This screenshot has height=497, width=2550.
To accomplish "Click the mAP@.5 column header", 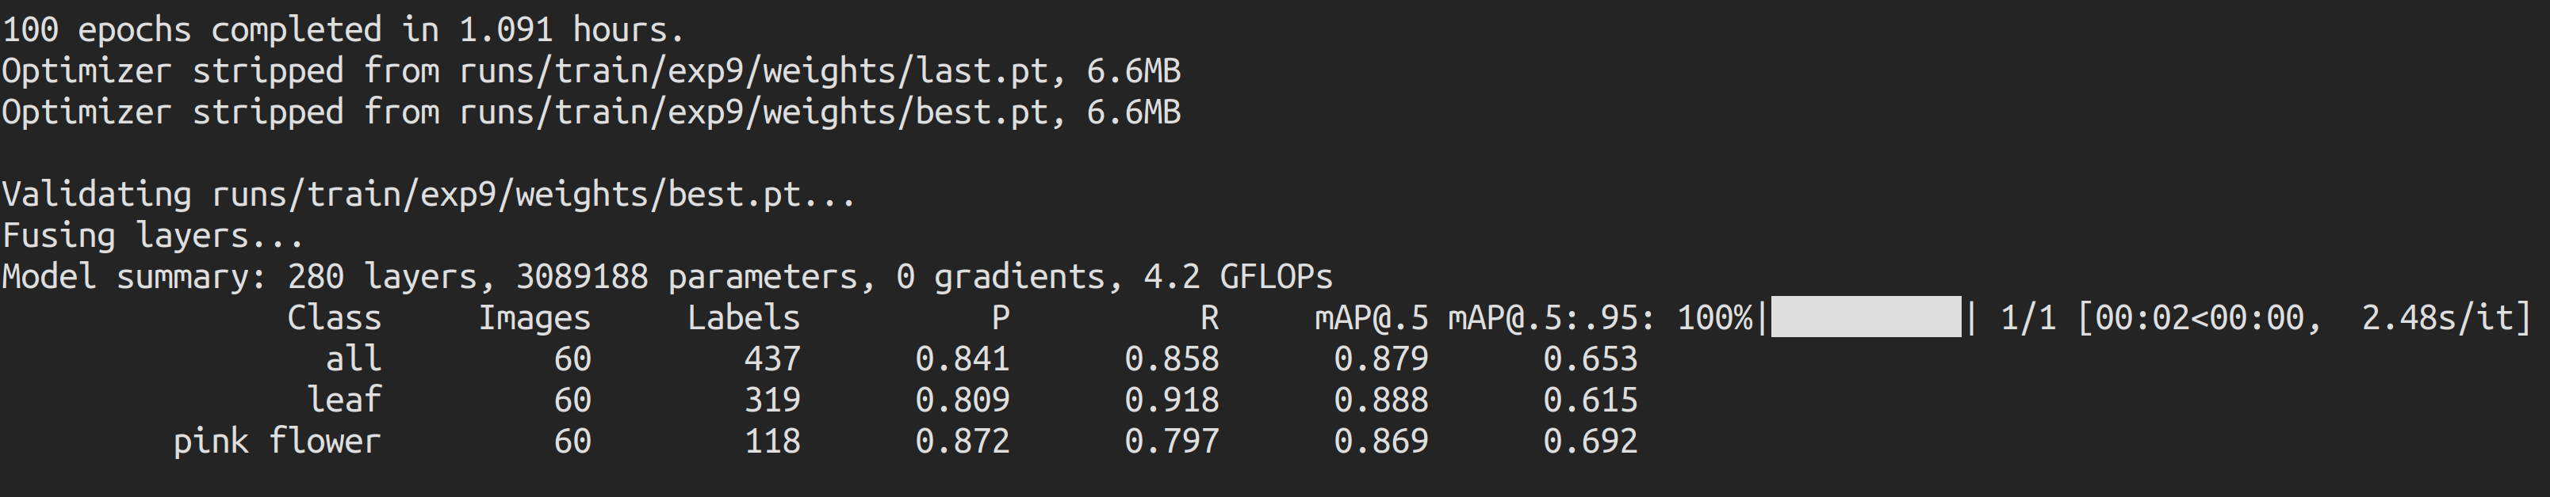I will tap(1371, 318).
